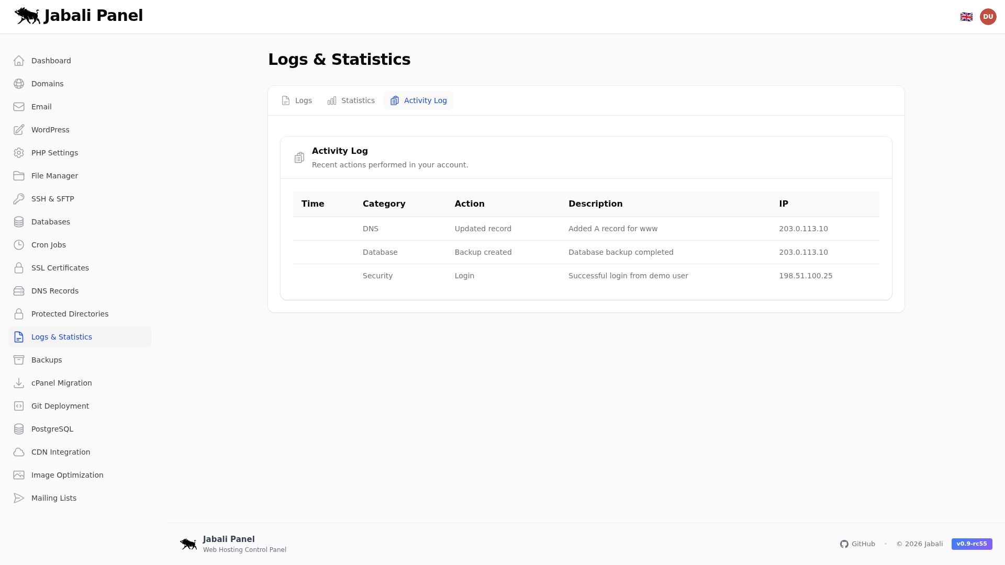
Task: Open the Git Deployment section
Action: click(60, 406)
